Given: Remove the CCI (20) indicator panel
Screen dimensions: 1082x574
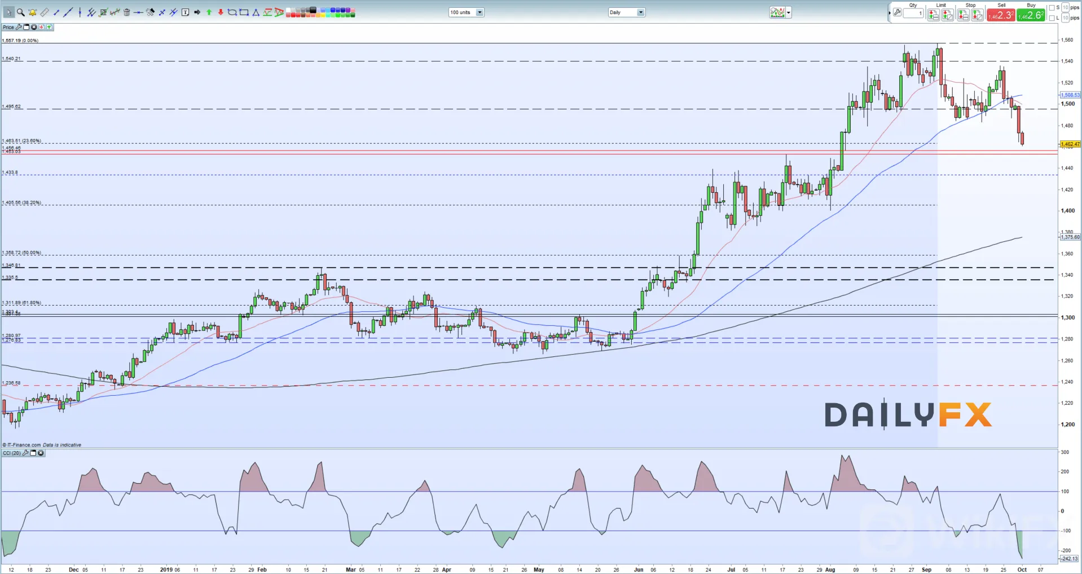Looking at the screenshot, I should pyautogui.click(x=41, y=453).
